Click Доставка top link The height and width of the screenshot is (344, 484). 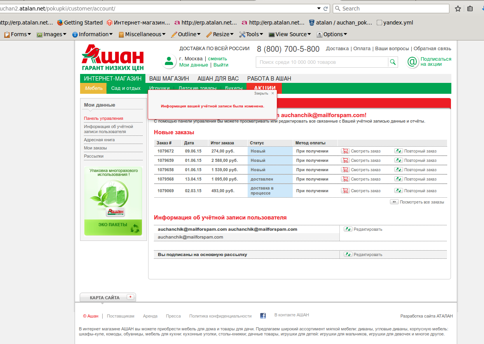pos(337,49)
